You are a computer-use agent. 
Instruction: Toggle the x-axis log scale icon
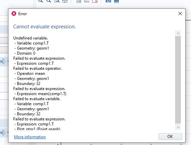(79, 1)
